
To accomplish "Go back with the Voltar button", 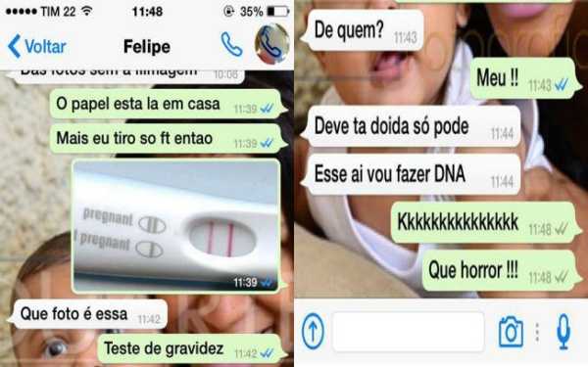I will point(37,46).
